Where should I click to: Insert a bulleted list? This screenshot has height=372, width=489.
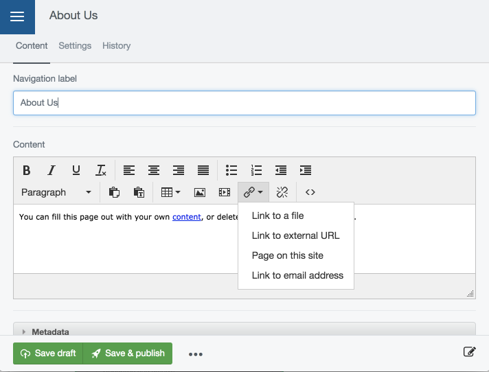pyautogui.click(x=231, y=170)
